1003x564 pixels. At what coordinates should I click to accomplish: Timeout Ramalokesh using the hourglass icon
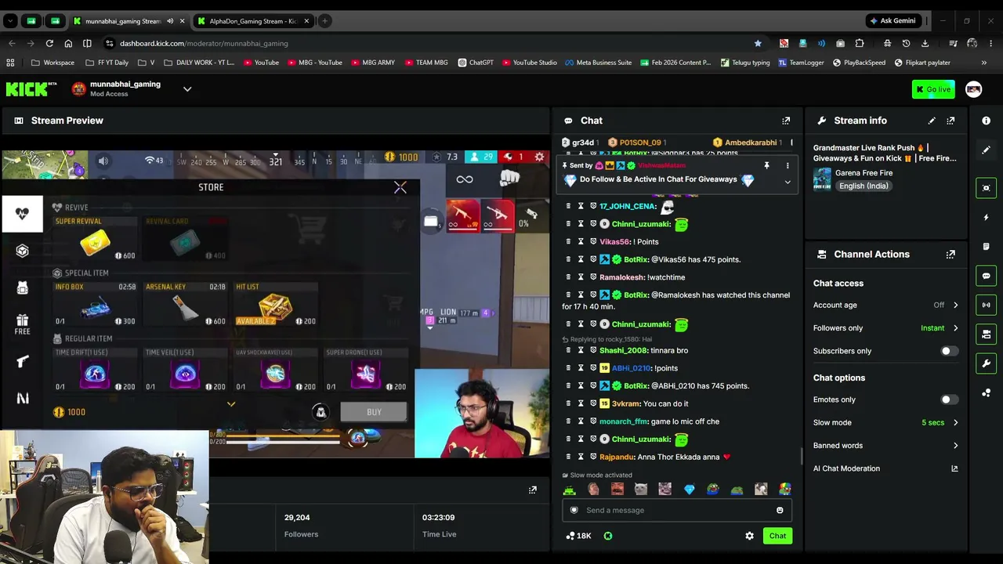581,277
